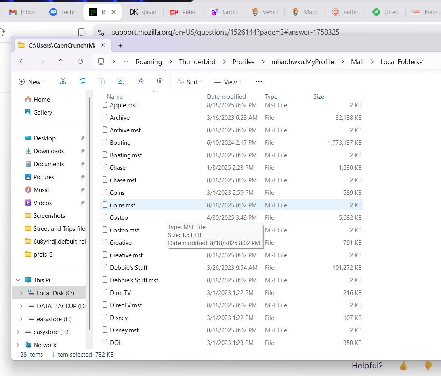441x376 pixels.
Task: Click the Share icon in toolbar
Action: click(x=141, y=81)
